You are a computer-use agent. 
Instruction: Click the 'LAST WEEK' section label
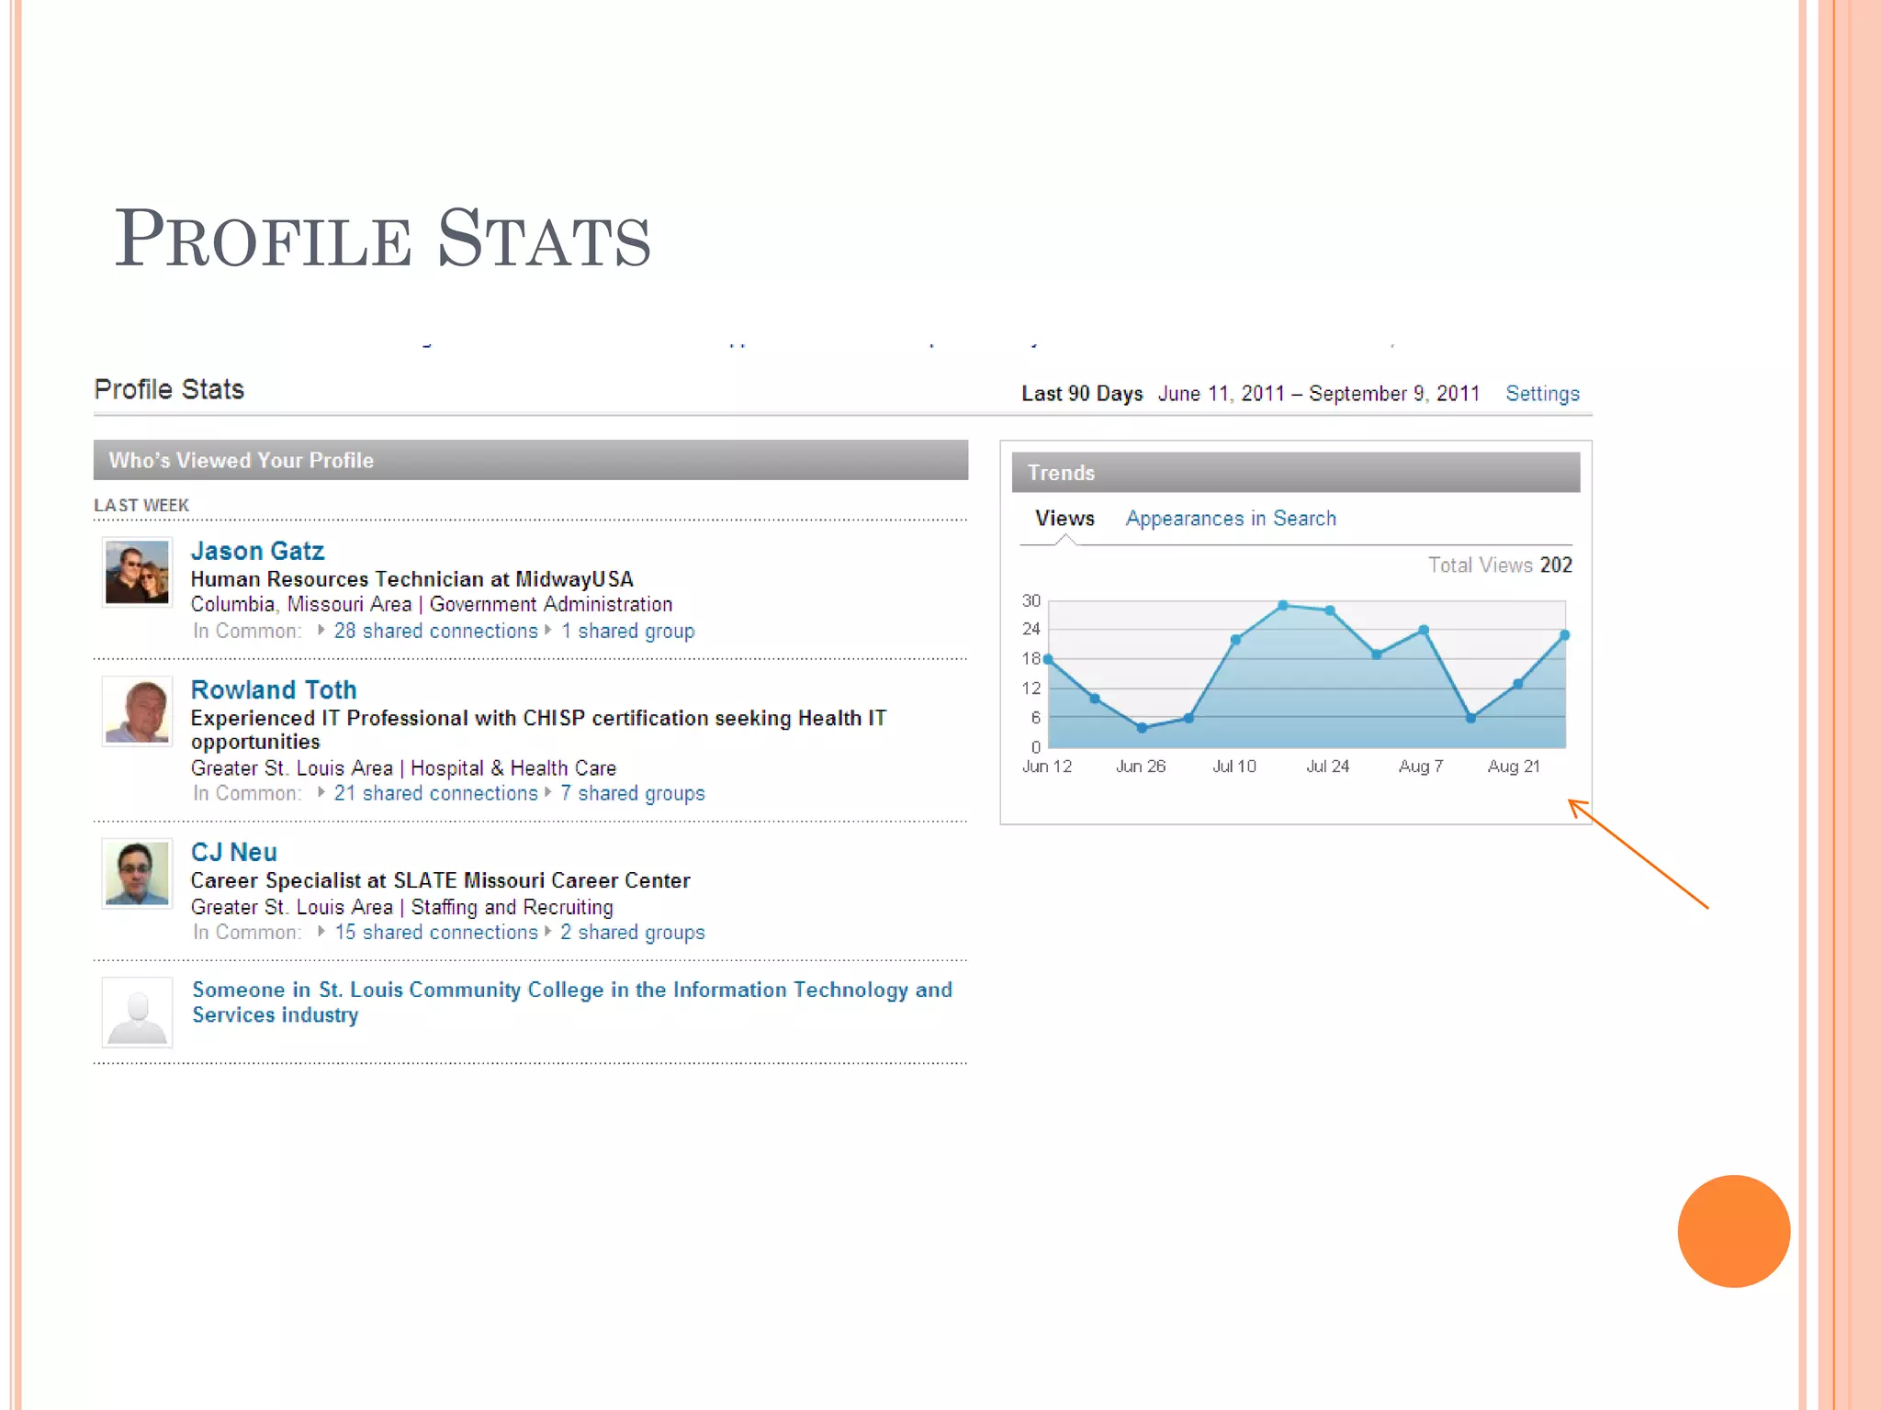[x=141, y=506]
